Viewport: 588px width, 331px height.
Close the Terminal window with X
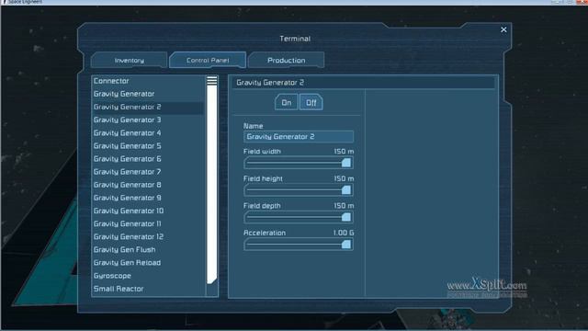click(503, 29)
